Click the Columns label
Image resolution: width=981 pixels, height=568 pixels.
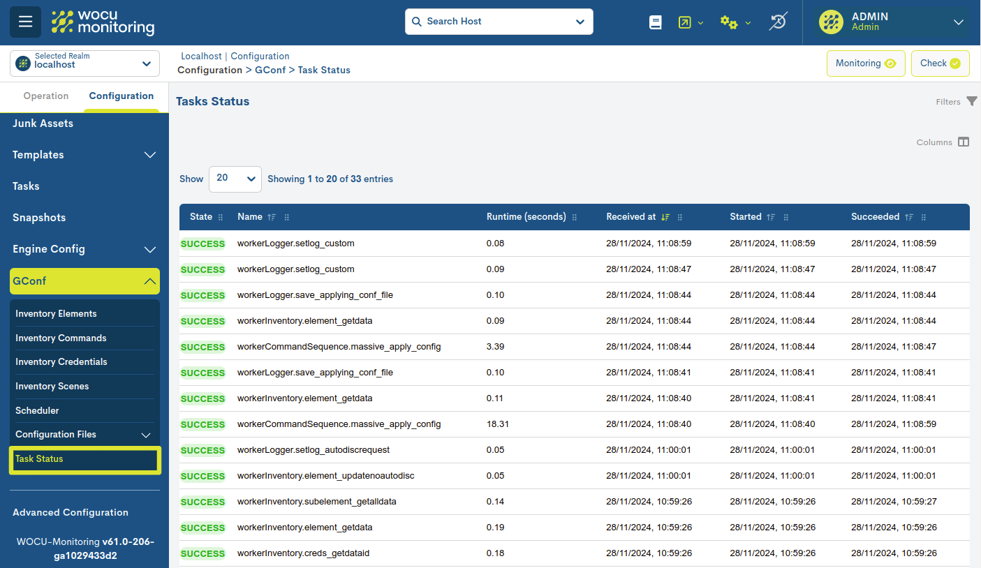[x=934, y=142]
